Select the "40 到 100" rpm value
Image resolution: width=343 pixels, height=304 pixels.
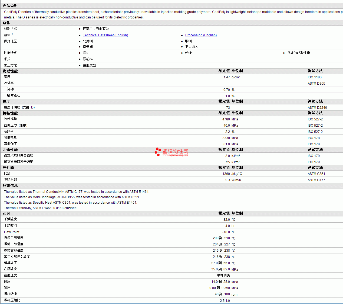222,294
